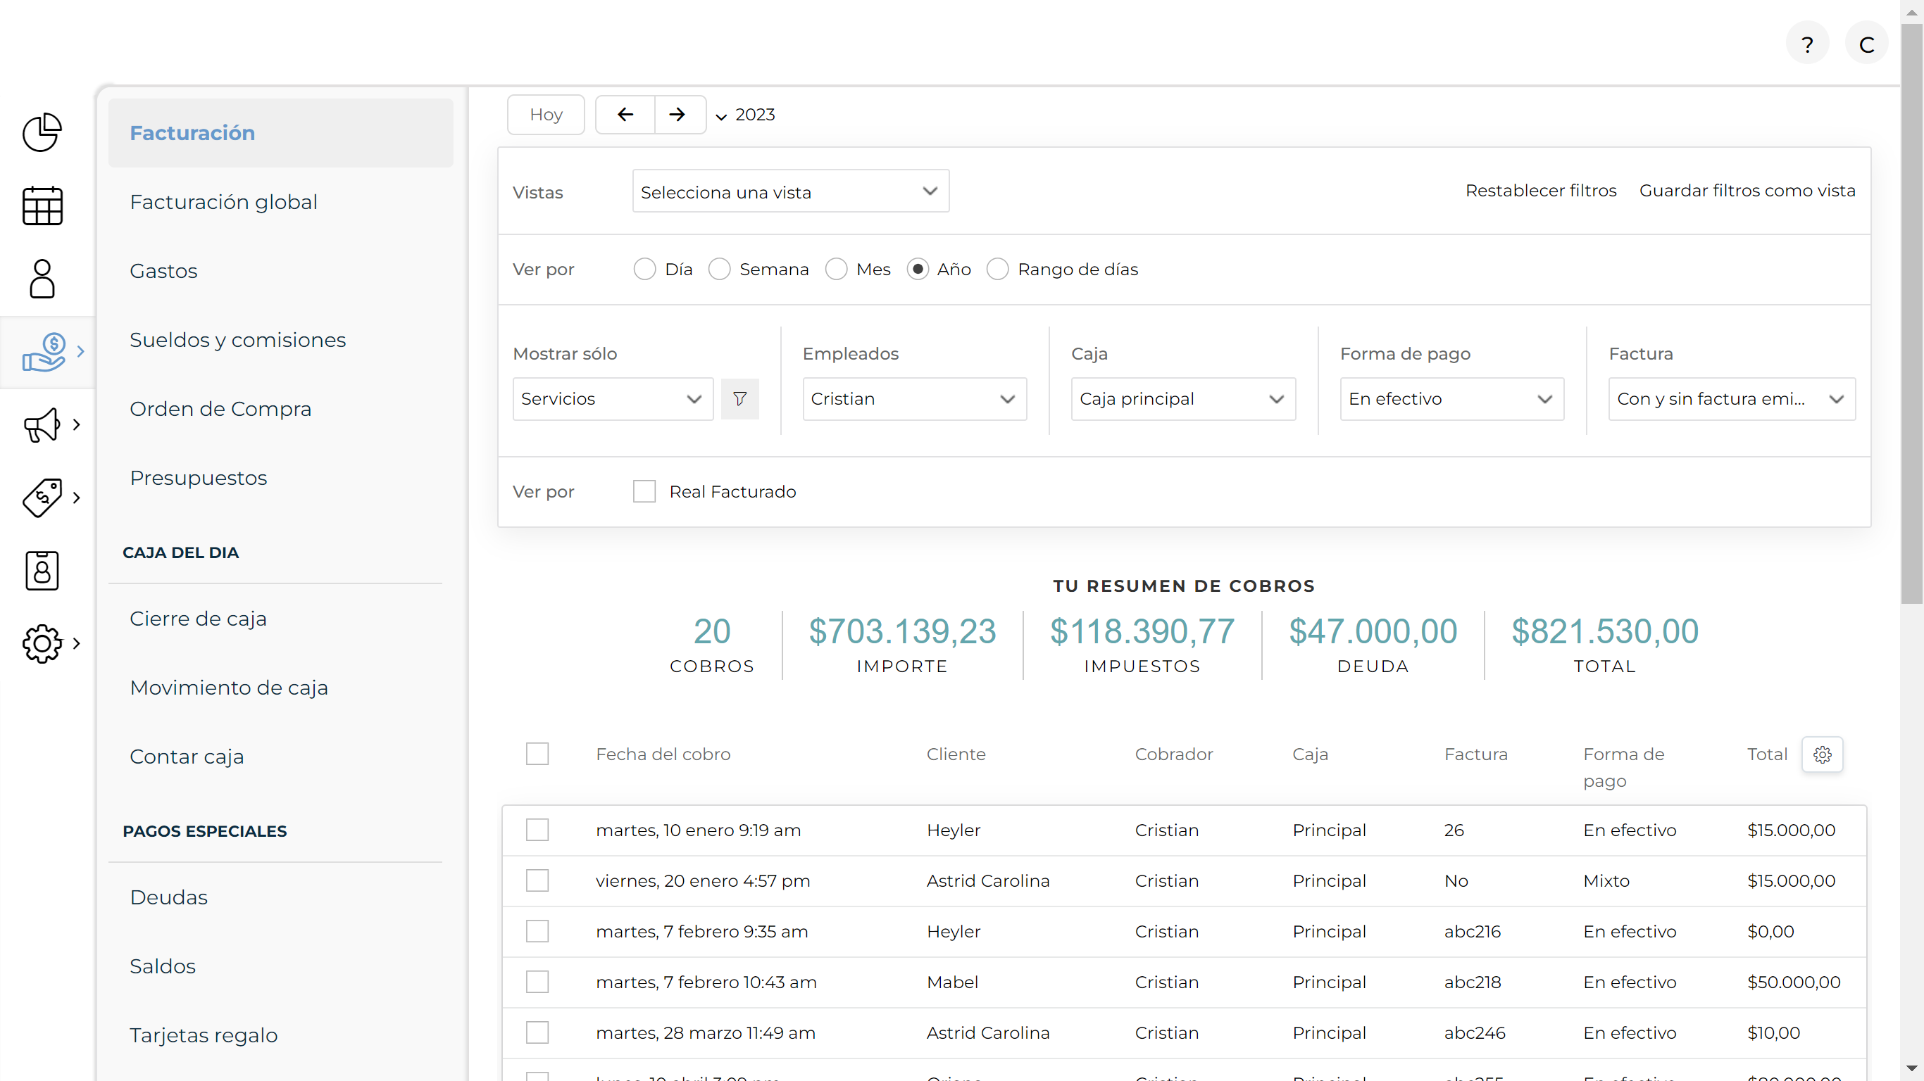Open Sueldos y comisiones menu item
The height and width of the screenshot is (1081, 1924).
237,341
